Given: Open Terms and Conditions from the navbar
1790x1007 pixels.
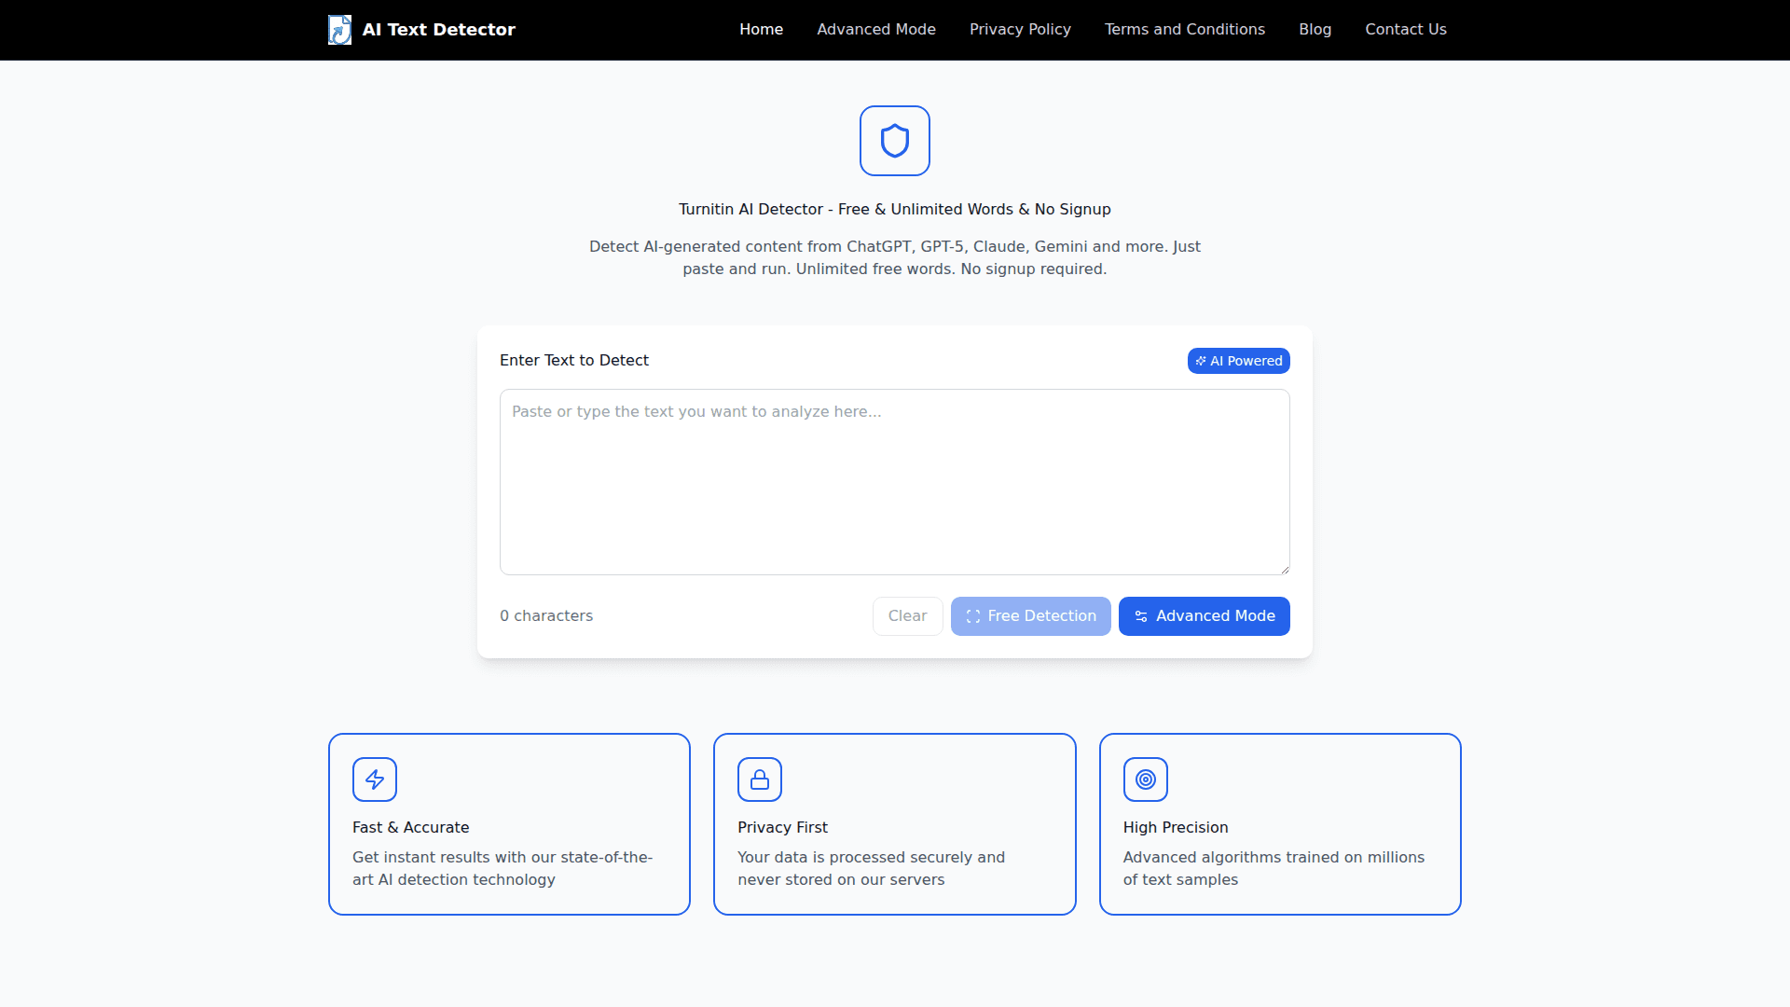Looking at the screenshot, I should pyautogui.click(x=1184, y=29).
